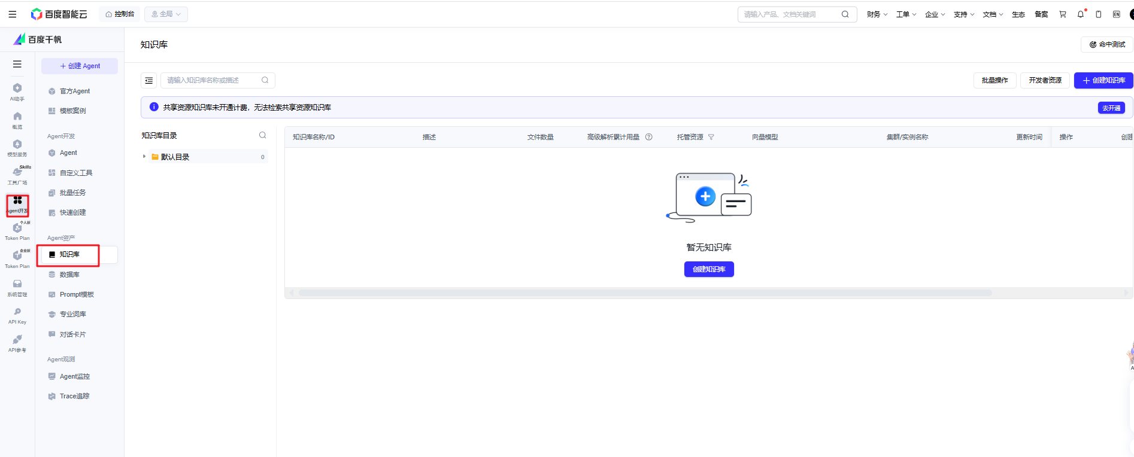Switch language with the EN icon
Viewport: 1134px width, 457px height.
[1117, 14]
